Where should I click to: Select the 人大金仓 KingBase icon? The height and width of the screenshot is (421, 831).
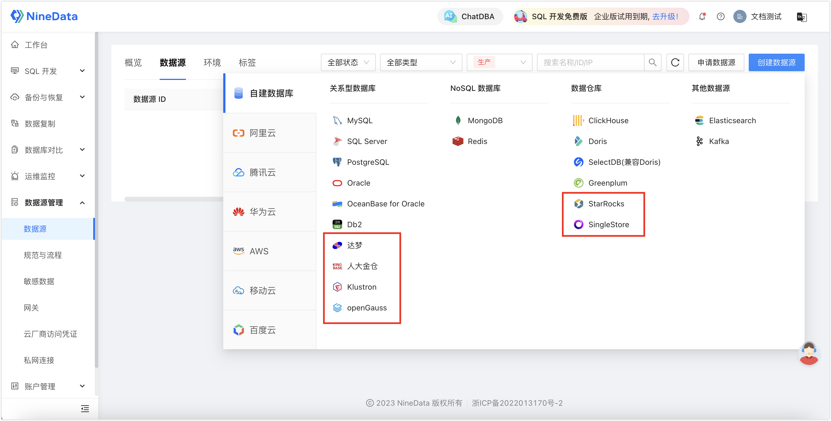[337, 266]
